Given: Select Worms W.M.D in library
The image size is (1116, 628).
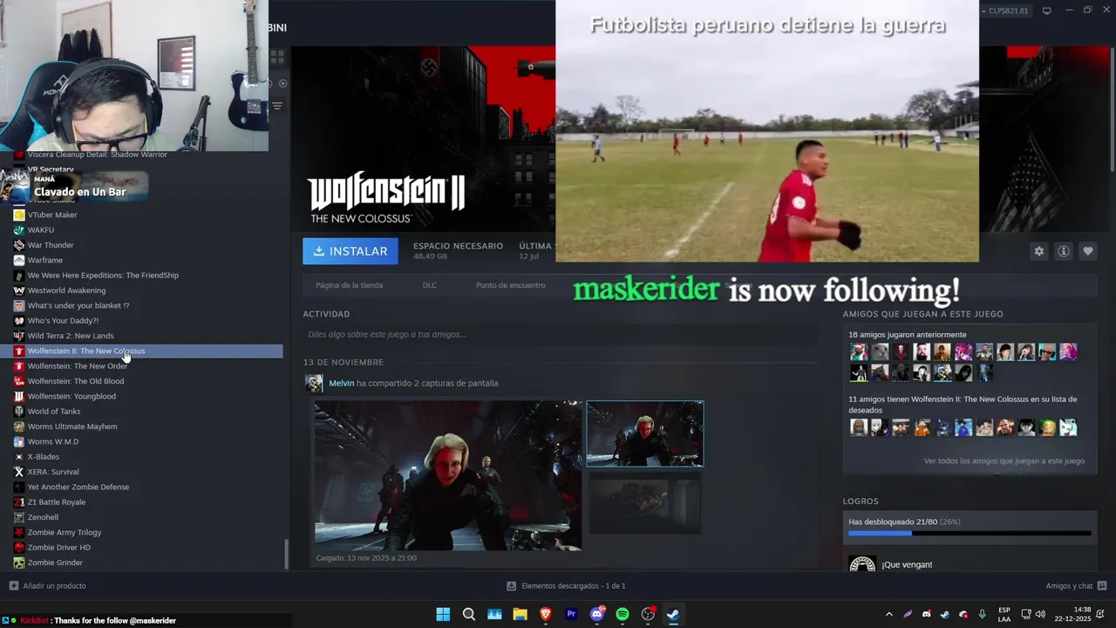Looking at the screenshot, I should pos(52,441).
